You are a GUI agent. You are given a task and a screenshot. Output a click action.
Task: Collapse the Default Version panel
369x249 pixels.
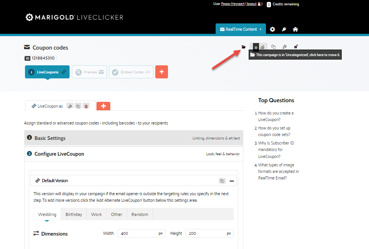232,181
